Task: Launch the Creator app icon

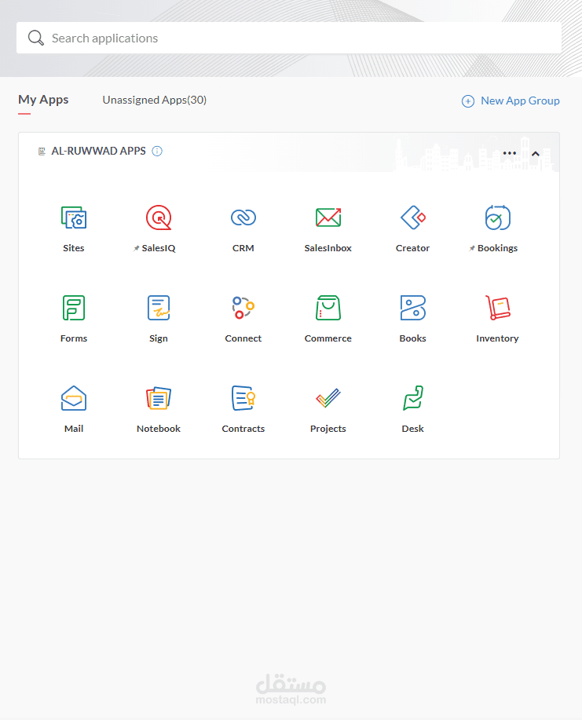Action: 412,217
